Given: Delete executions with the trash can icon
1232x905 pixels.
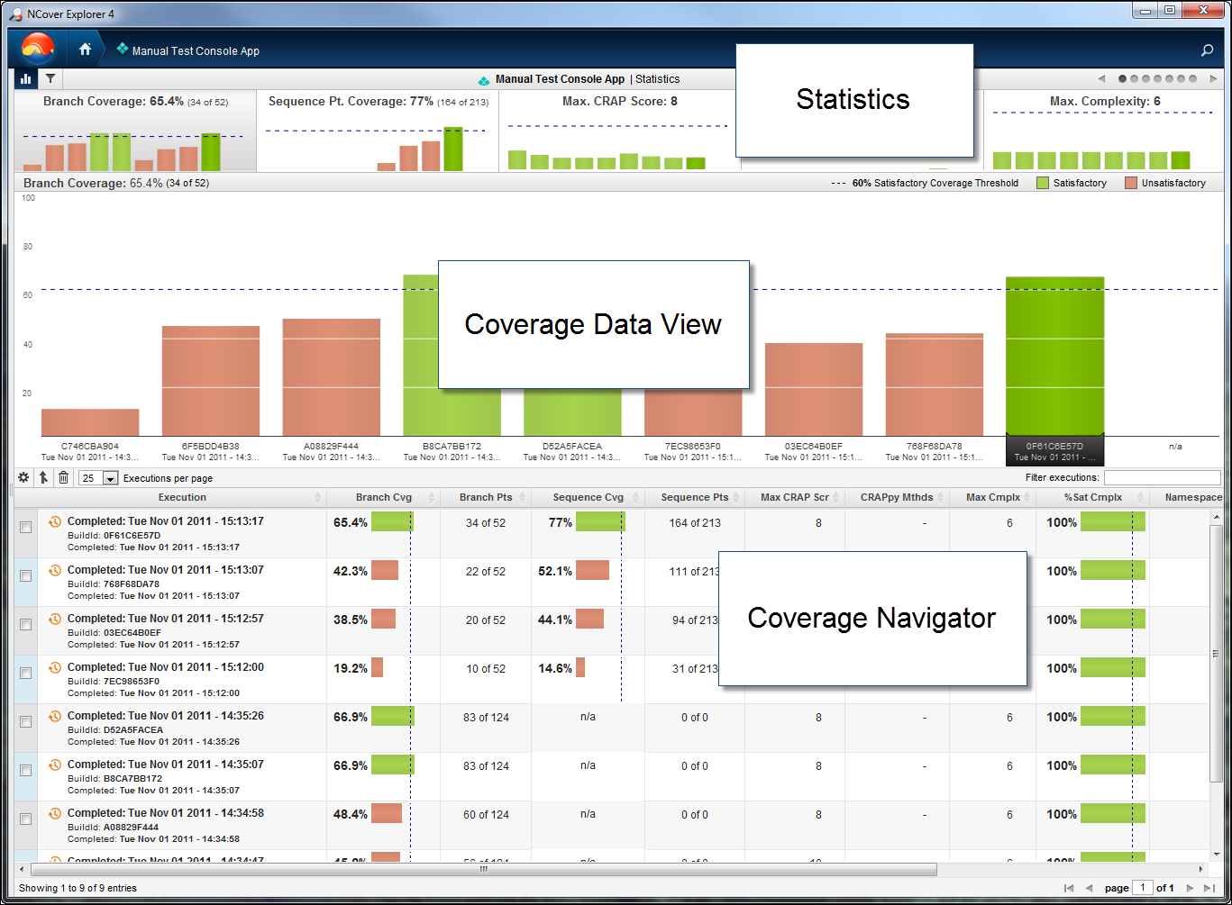Looking at the screenshot, I should (x=63, y=477).
